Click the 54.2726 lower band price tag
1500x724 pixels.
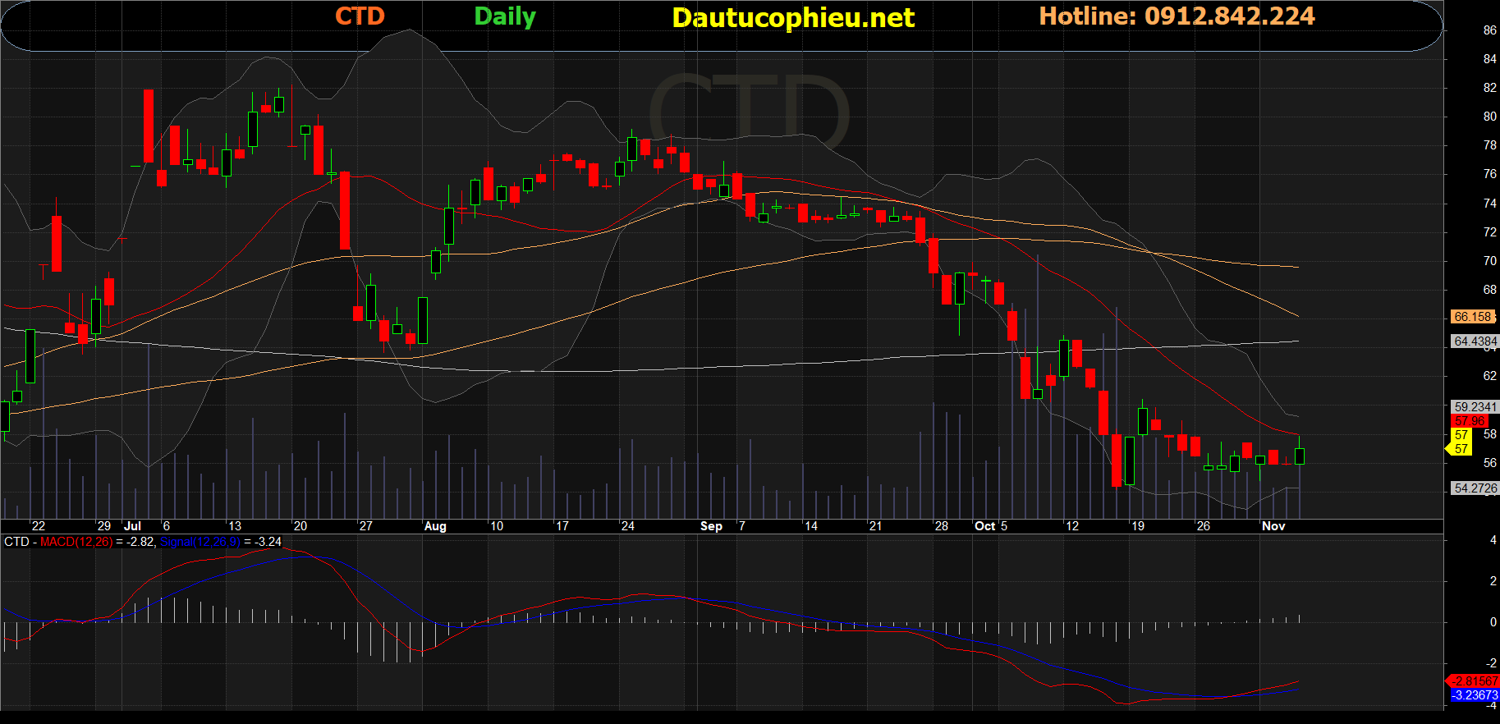click(1475, 488)
